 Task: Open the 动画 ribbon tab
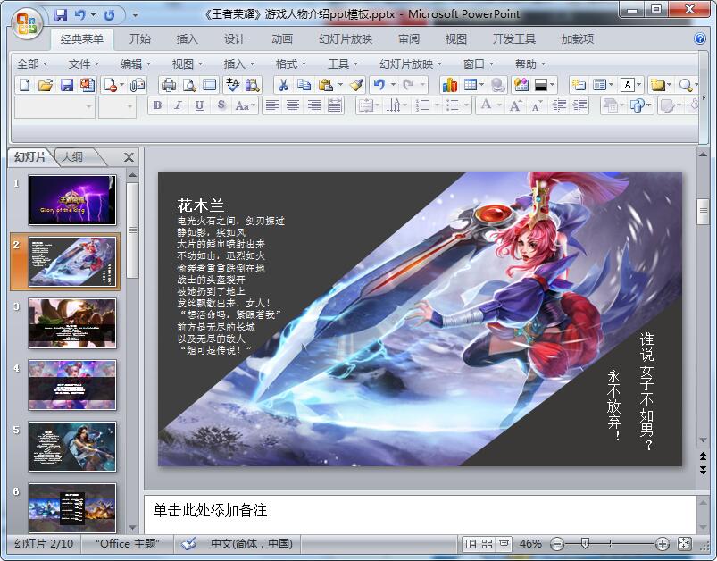click(x=281, y=39)
